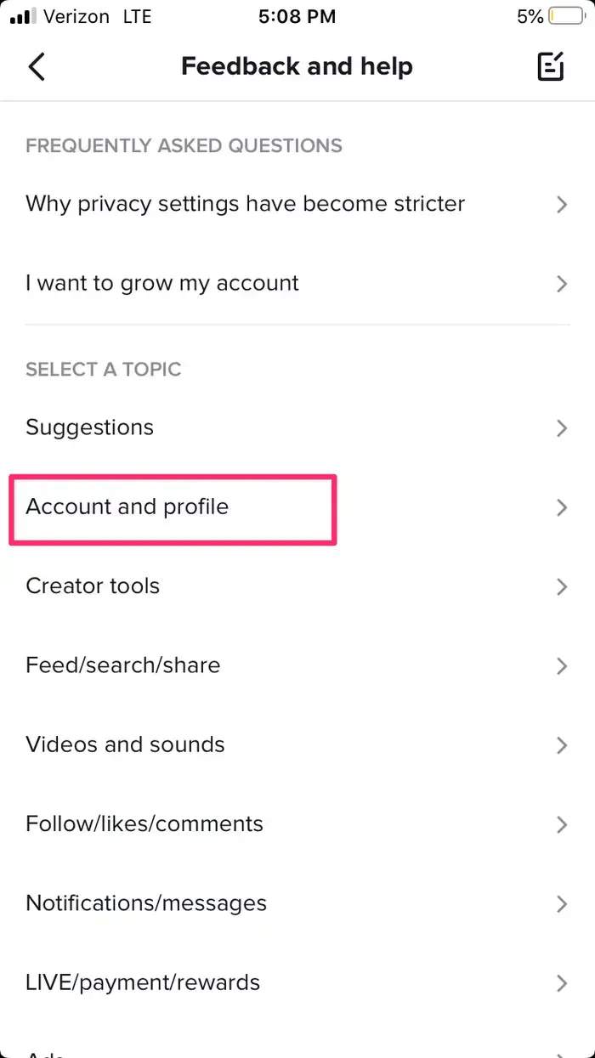595x1058 pixels.
Task: Tap the chevron next to Creator tools
Action: (561, 587)
